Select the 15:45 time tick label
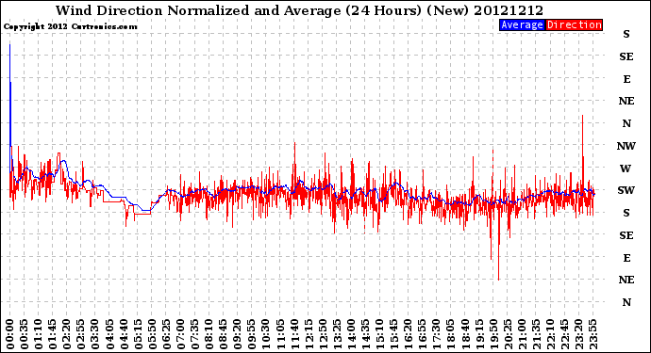Image resolution: width=651 pixels, height=353 pixels. pyautogui.click(x=394, y=334)
